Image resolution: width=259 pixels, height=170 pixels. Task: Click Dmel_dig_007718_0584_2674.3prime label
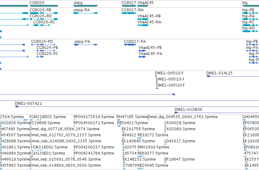[x=65, y=129]
